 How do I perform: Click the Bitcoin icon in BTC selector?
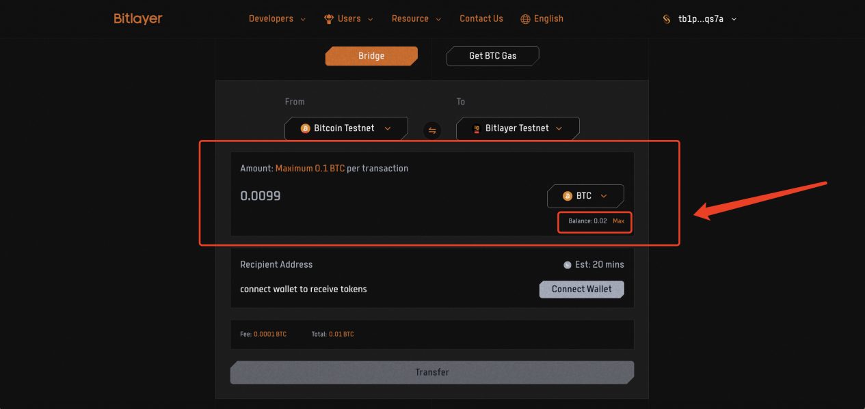567,196
